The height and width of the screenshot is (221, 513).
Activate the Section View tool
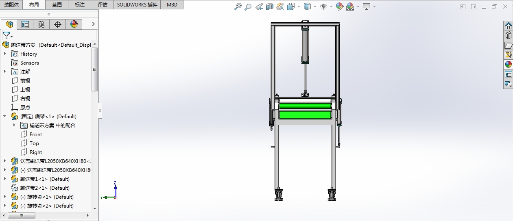coord(269,6)
